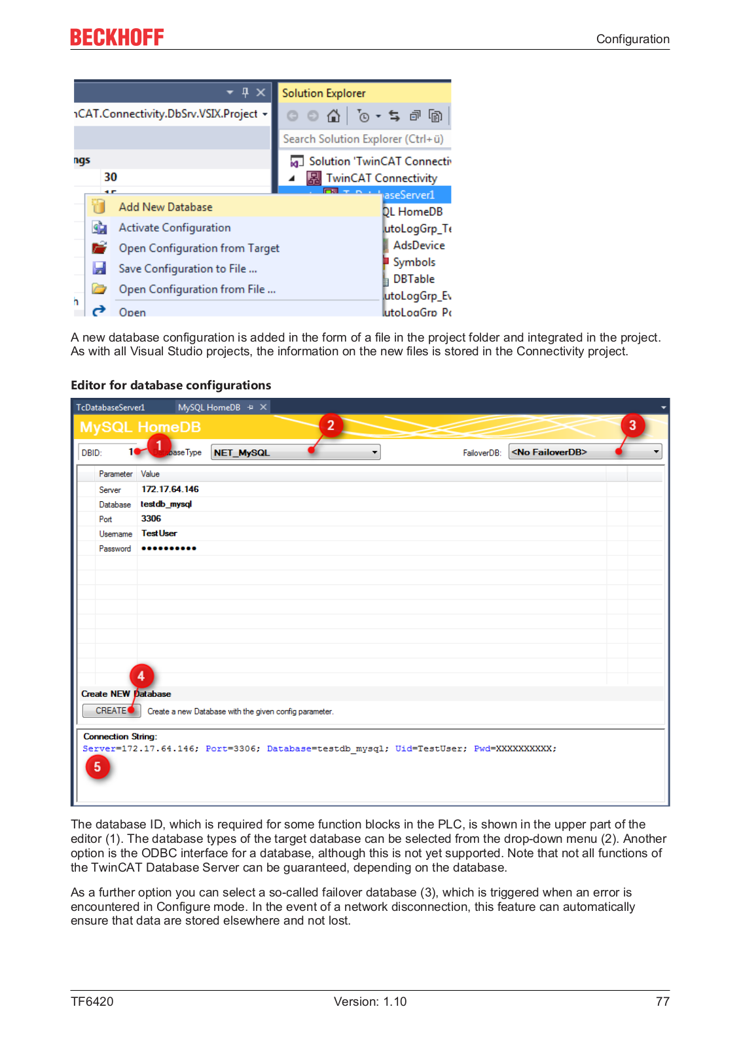Switch to the TcDatabaseServer1 tab
The width and height of the screenshot is (741, 1047).
click(x=111, y=407)
